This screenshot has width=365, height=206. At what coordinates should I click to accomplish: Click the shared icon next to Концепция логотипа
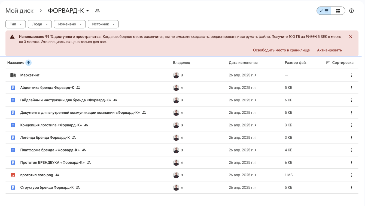[x=86, y=125]
